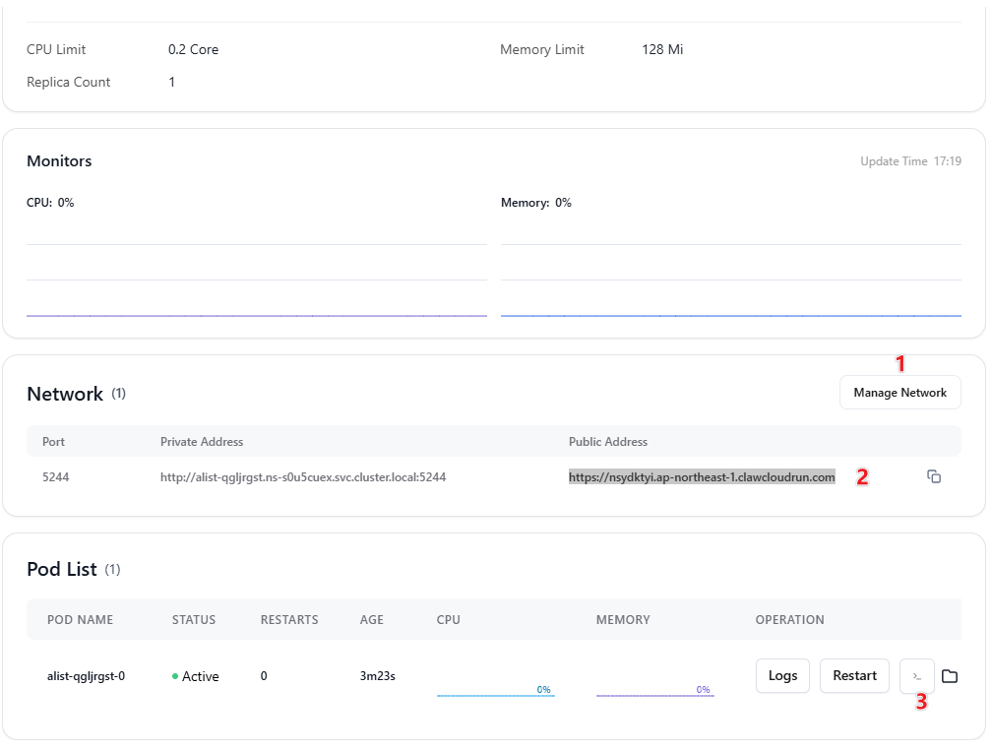
Task: Open the clawcloudrun.com public address link
Action: point(702,477)
